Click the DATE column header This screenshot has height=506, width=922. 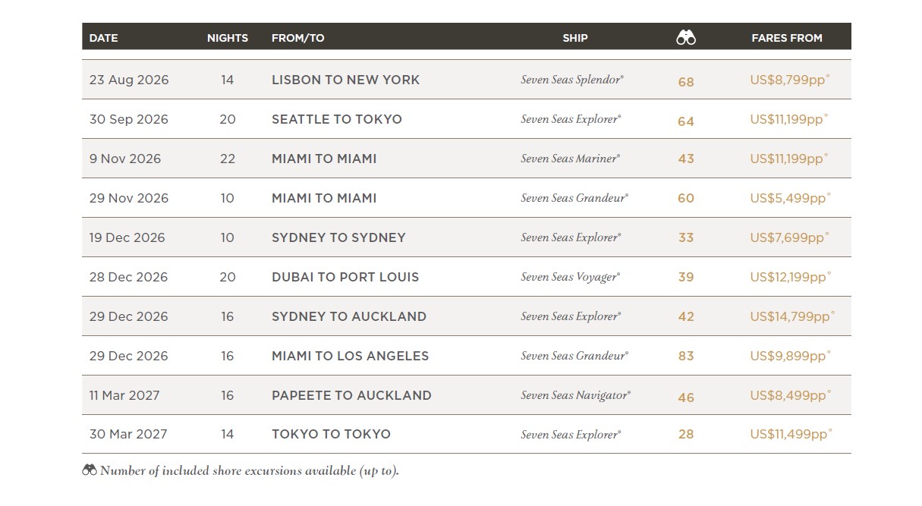pyautogui.click(x=103, y=38)
